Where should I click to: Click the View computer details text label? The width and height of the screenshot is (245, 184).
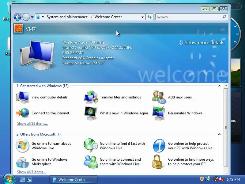[x=49, y=97]
